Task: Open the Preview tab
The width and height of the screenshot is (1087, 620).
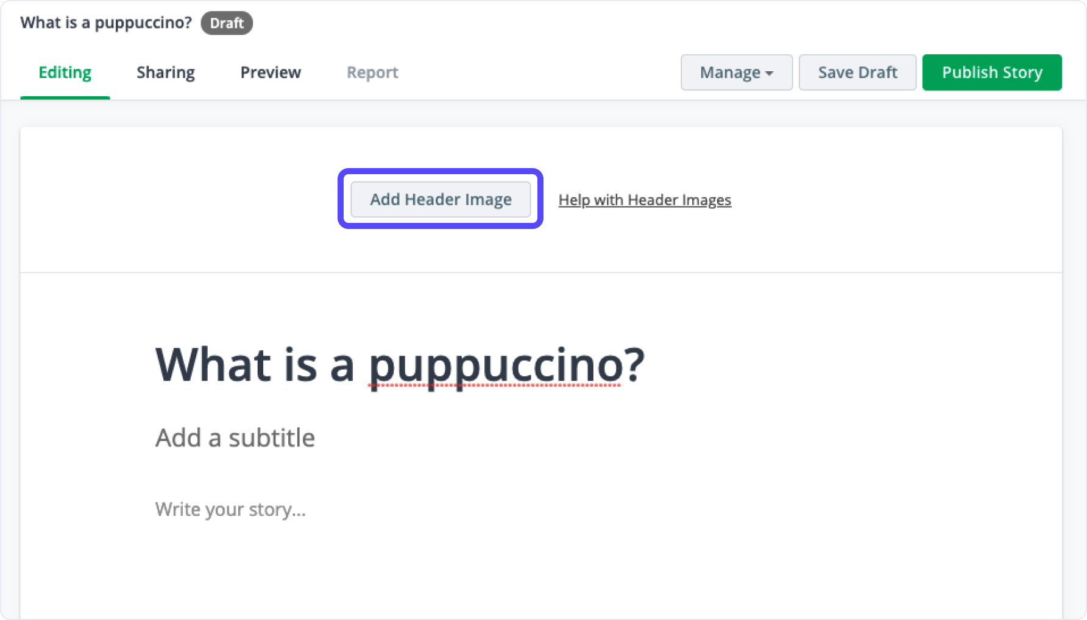Action: click(x=271, y=72)
